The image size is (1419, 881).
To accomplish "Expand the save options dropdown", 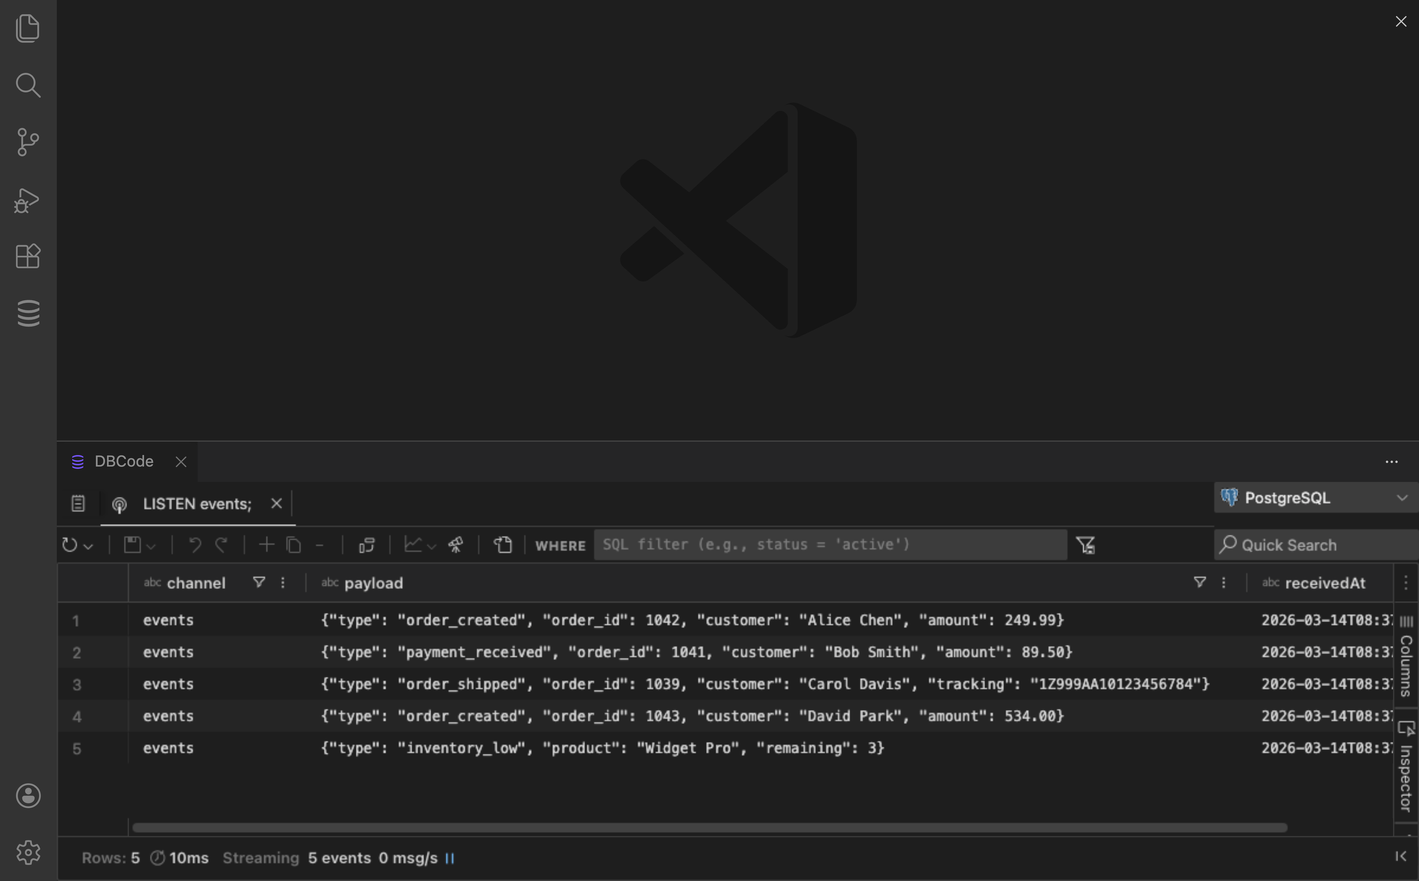I will (x=152, y=545).
